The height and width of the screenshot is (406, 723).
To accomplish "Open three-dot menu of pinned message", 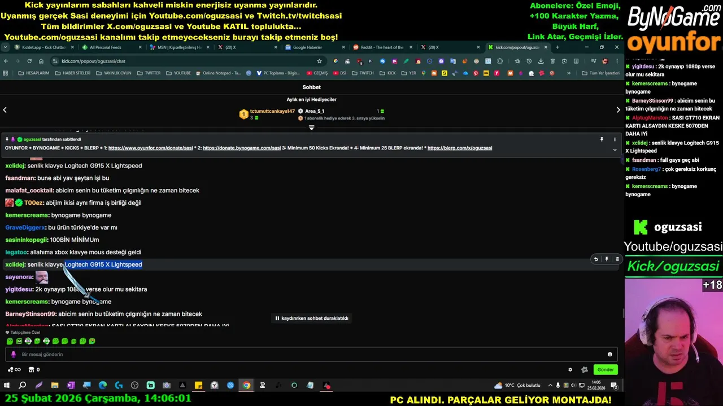I will [615, 139].
